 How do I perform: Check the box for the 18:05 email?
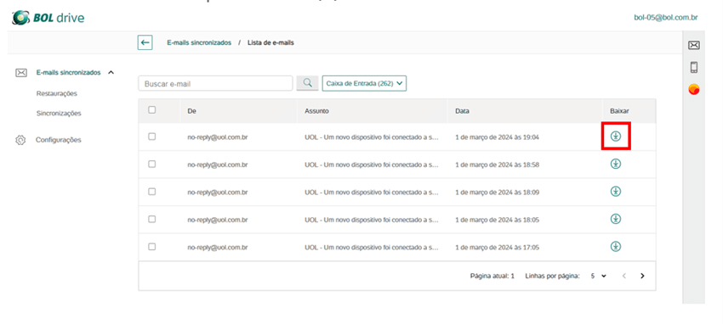click(x=151, y=219)
